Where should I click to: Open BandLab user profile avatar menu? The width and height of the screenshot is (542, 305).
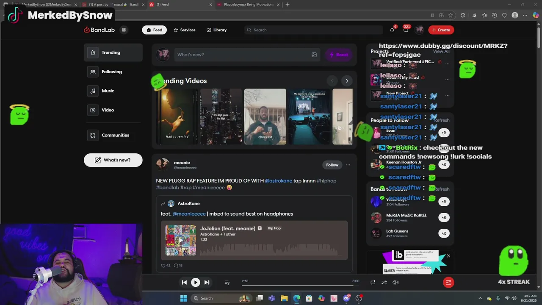point(419,30)
